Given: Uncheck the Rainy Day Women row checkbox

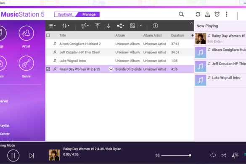Looking at the screenshot, I should click(x=48, y=69).
